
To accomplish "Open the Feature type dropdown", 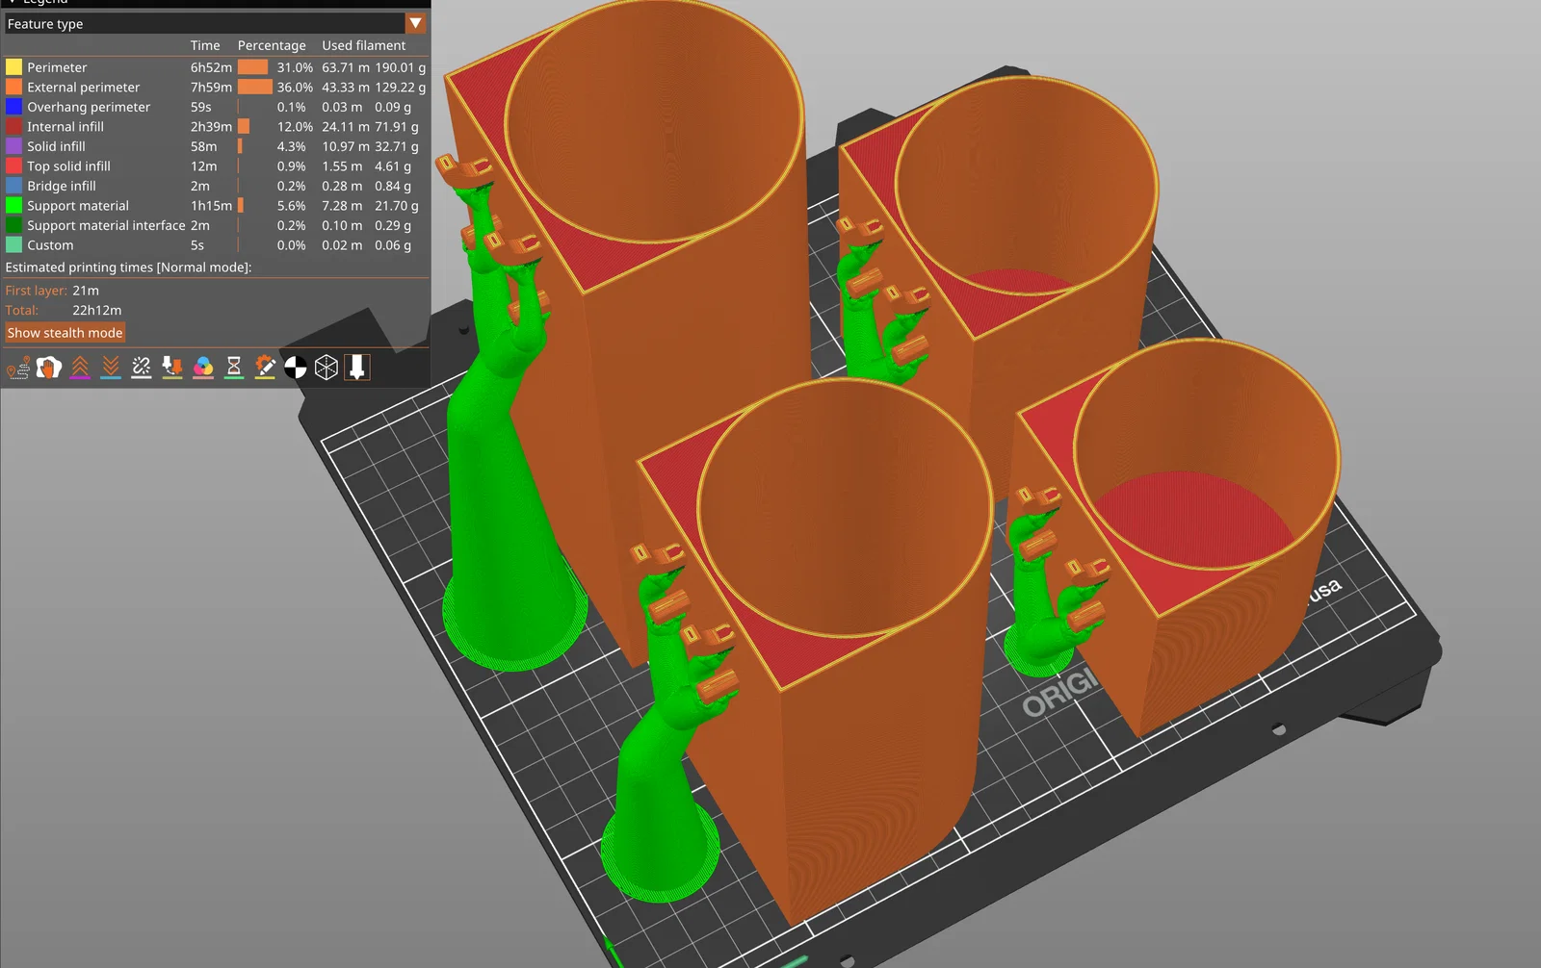I will tap(416, 23).
